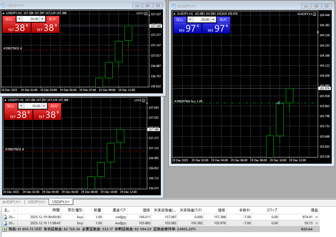Screen dimensions: 336x237
Task: Decrease the lot volume on the AUDJPY chart
Action: pos(190,20)
